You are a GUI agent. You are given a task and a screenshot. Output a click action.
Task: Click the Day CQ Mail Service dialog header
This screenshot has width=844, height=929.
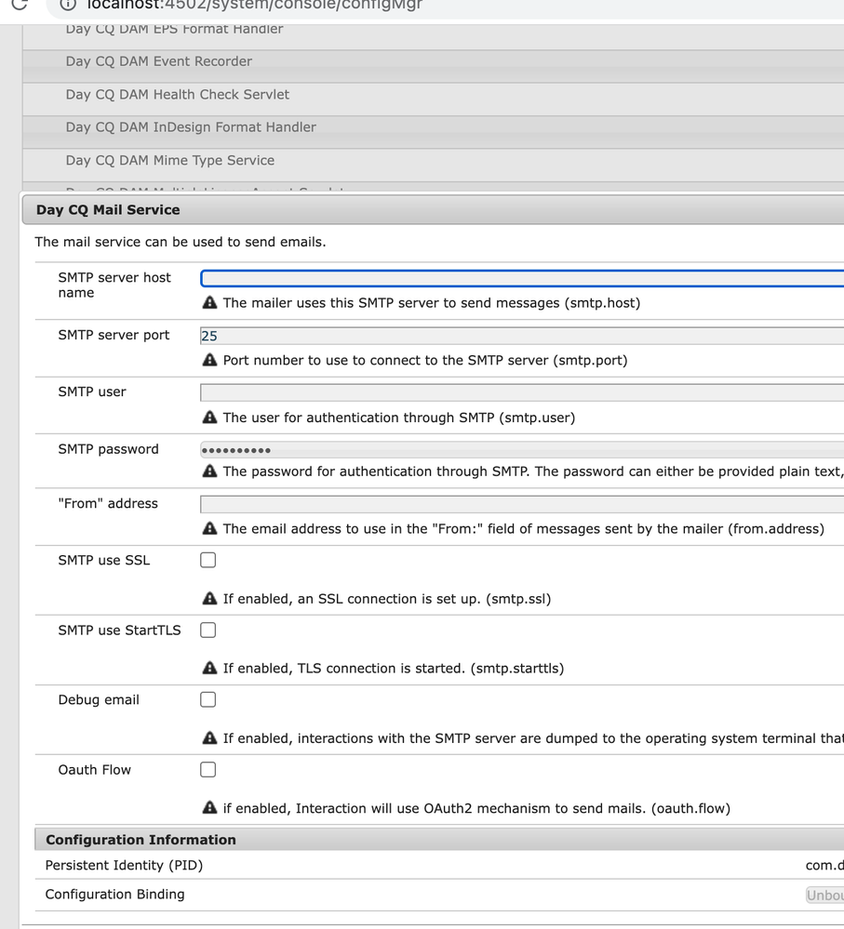click(x=105, y=209)
